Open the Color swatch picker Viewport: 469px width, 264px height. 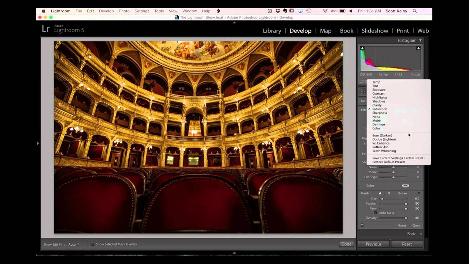(405, 186)
